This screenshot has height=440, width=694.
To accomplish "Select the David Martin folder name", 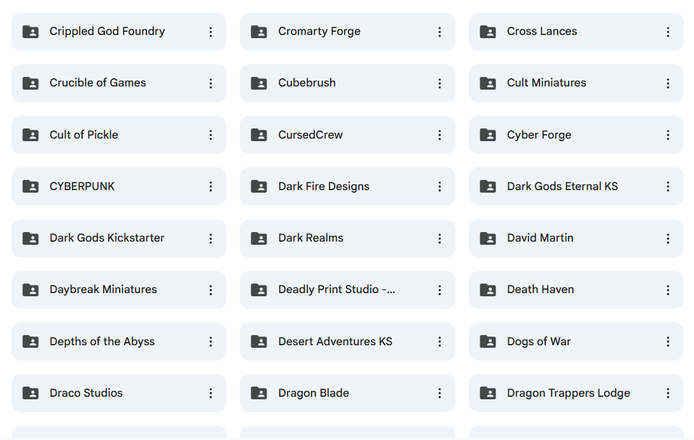I will pyautogui.click(x=540, y=238).
